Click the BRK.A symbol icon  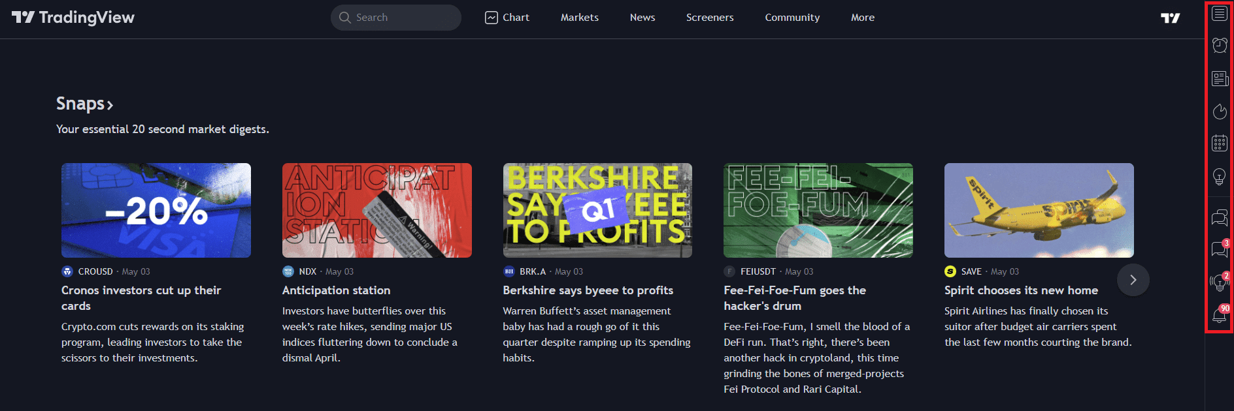pyautogui.click(x=509, y=271)
